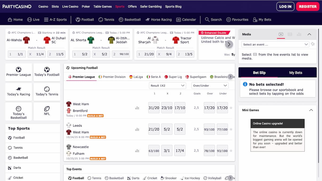The height and width of the screenshot is (181, 322).
Task: Open the Result 1X2 market dropdown
Action: coord(167,86)
